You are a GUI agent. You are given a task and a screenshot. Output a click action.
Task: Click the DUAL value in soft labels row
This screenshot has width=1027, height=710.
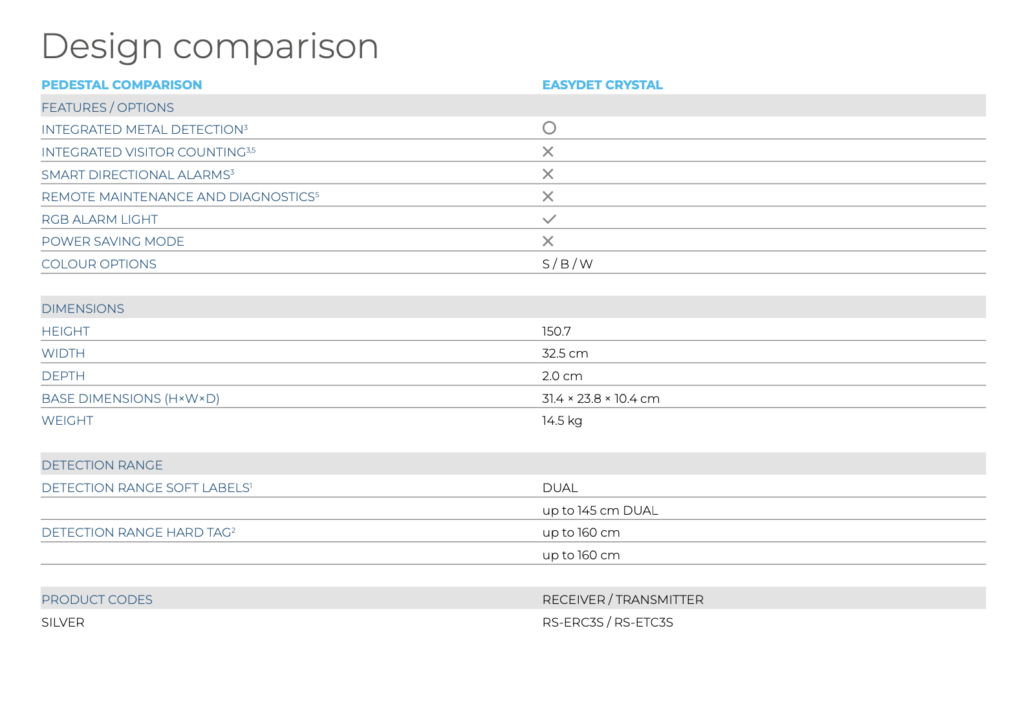point(560,488)
